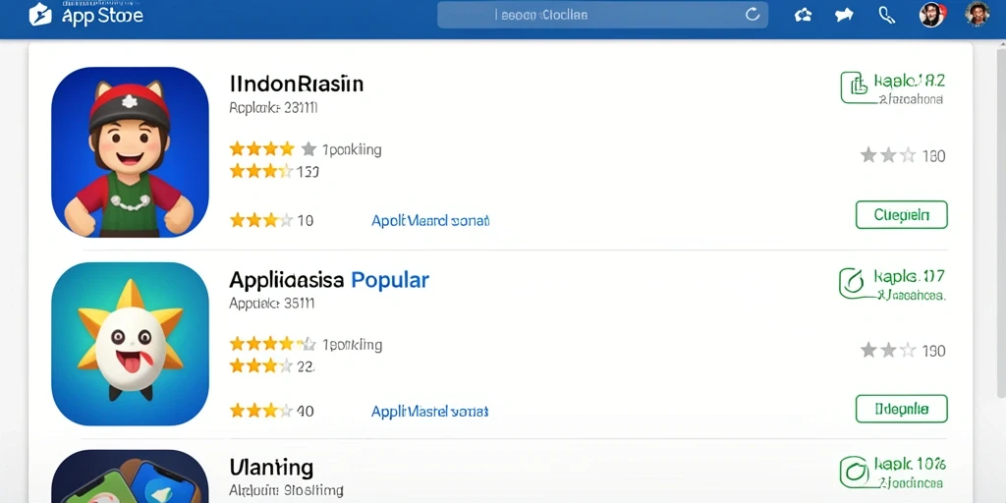Image resolution: width=1006 pixels, height=503 pixels.
Task: Click the IIdepnlie button
Action: point(902,409)
